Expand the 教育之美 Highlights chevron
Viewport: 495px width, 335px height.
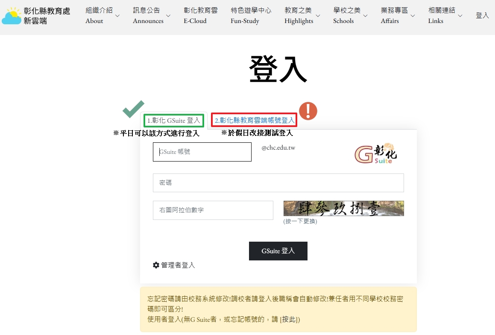[x=318, y=16]
